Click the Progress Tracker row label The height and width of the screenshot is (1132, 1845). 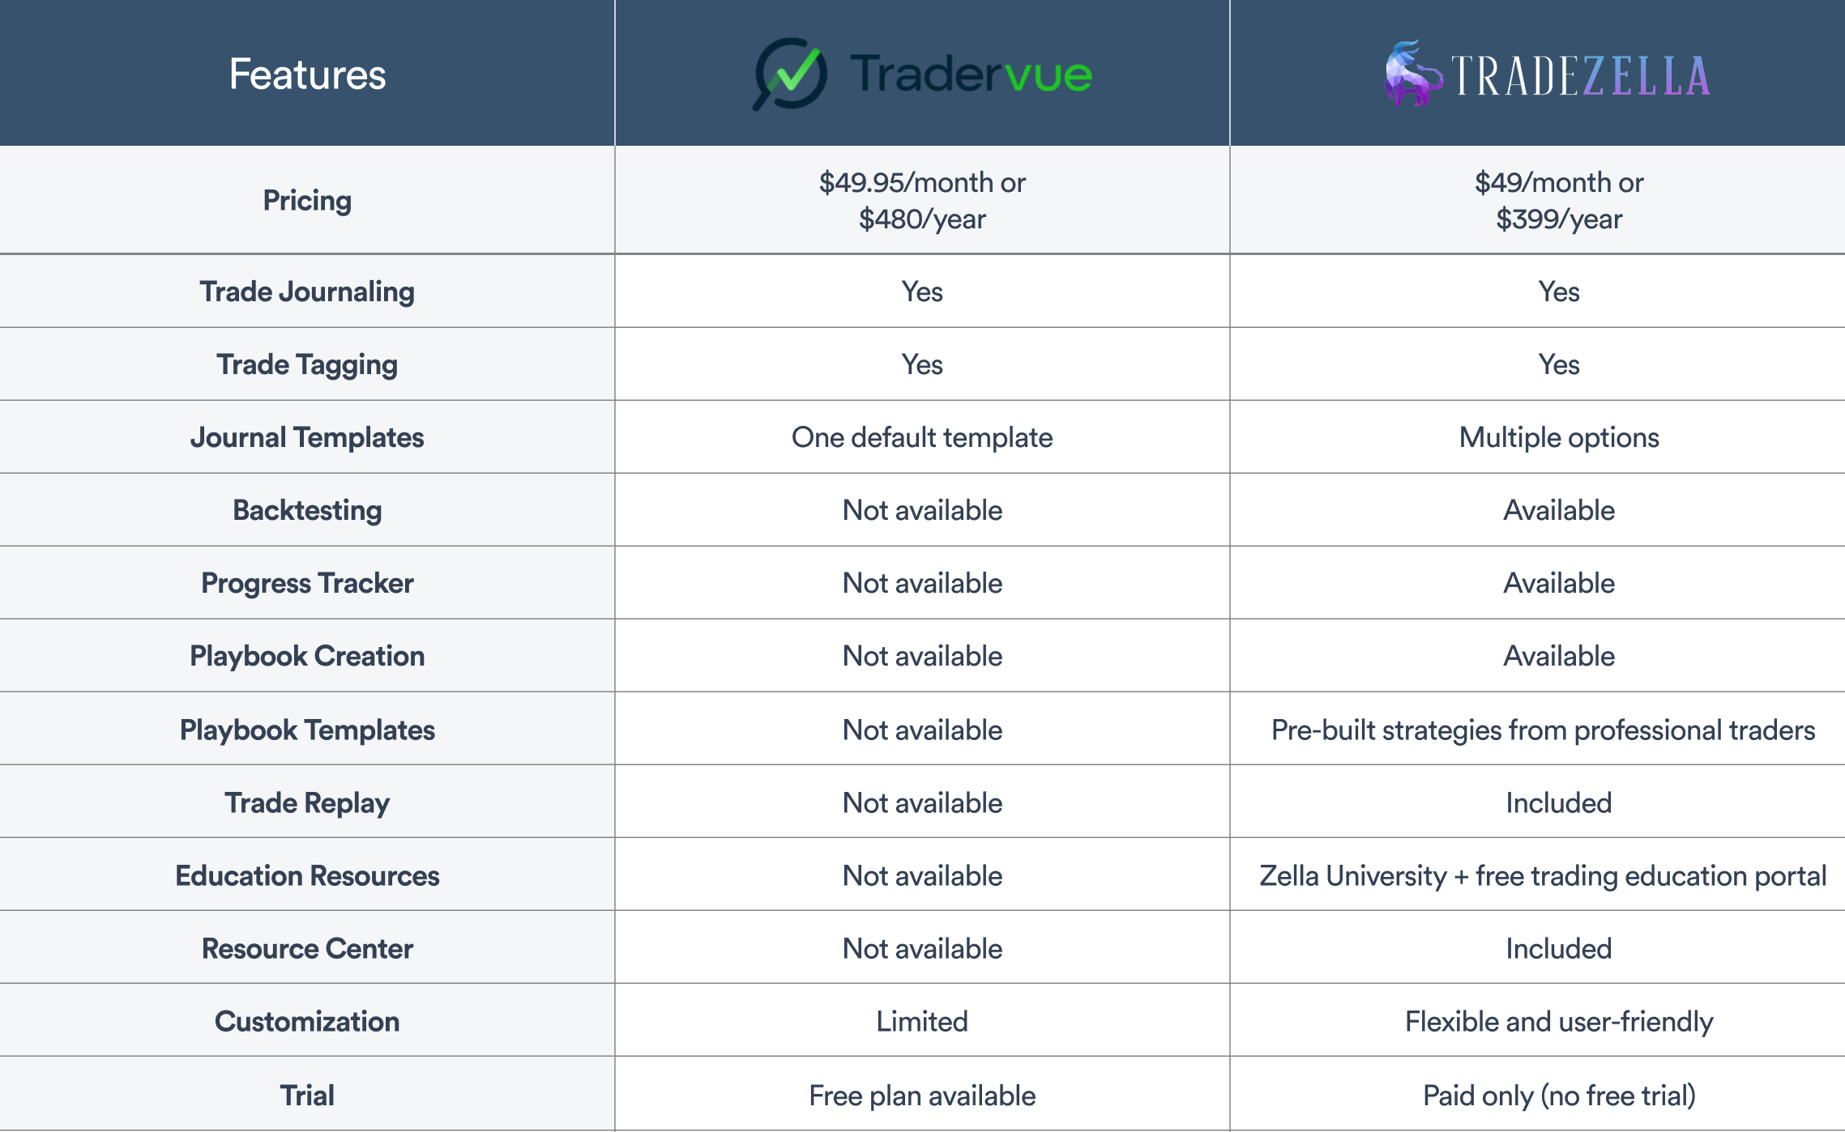(x=307, y=583)
